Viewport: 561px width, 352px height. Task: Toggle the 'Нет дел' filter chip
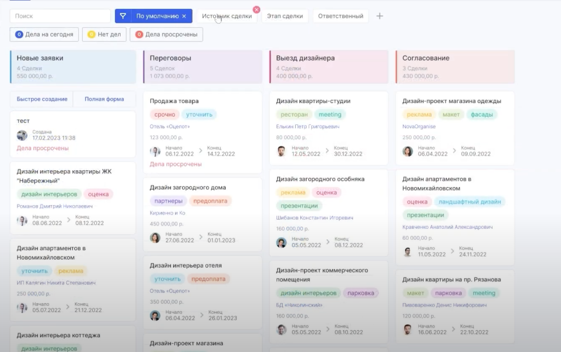tap(104, 34)
